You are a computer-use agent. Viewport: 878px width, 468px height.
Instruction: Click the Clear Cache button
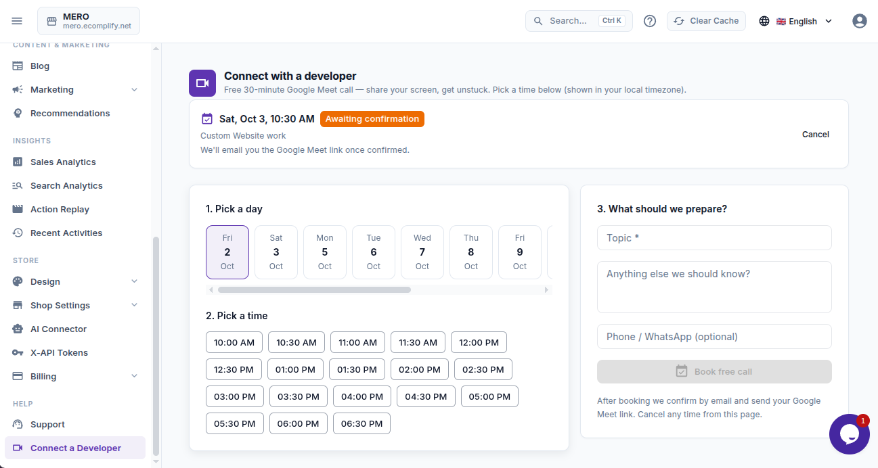[706, 21]
